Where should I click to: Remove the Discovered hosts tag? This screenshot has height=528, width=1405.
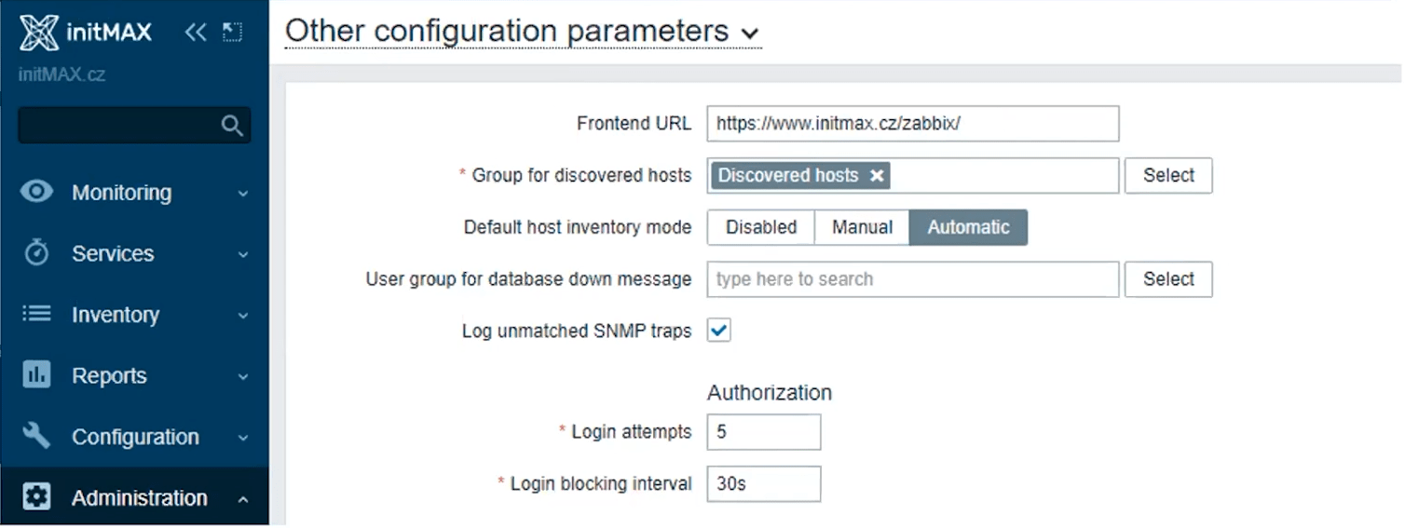[x=876, y=176]
